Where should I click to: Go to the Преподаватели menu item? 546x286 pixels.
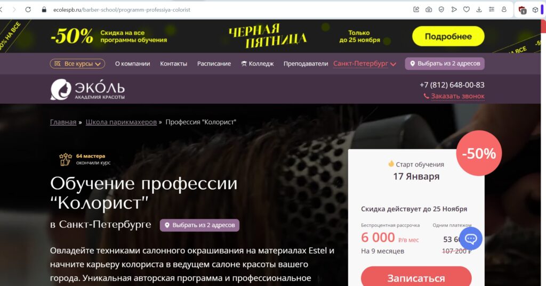pyautogui.click(x=306, y=64)
